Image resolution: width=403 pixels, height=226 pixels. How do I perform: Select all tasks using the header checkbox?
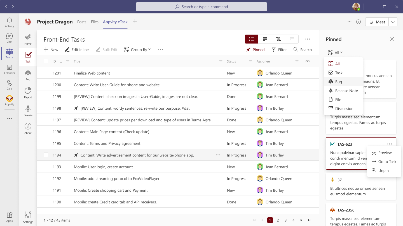pyautogui.click(x=46, y=61)
